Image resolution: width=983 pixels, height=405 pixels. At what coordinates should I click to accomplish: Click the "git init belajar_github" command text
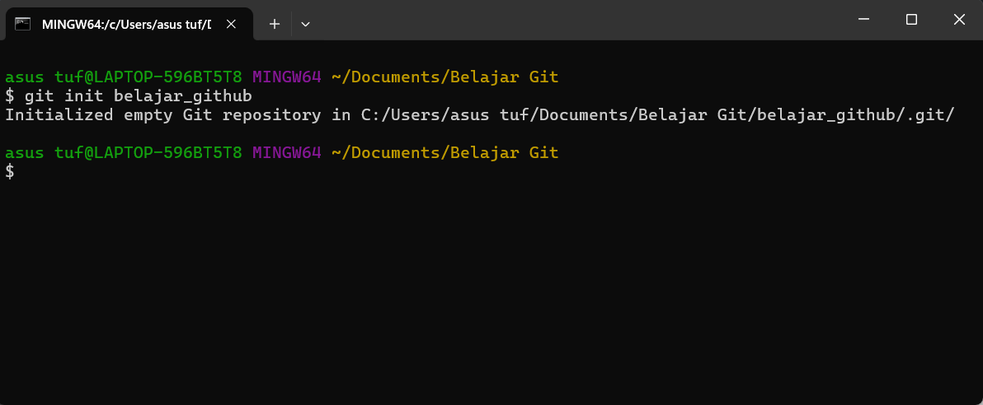tap(138, 96)
